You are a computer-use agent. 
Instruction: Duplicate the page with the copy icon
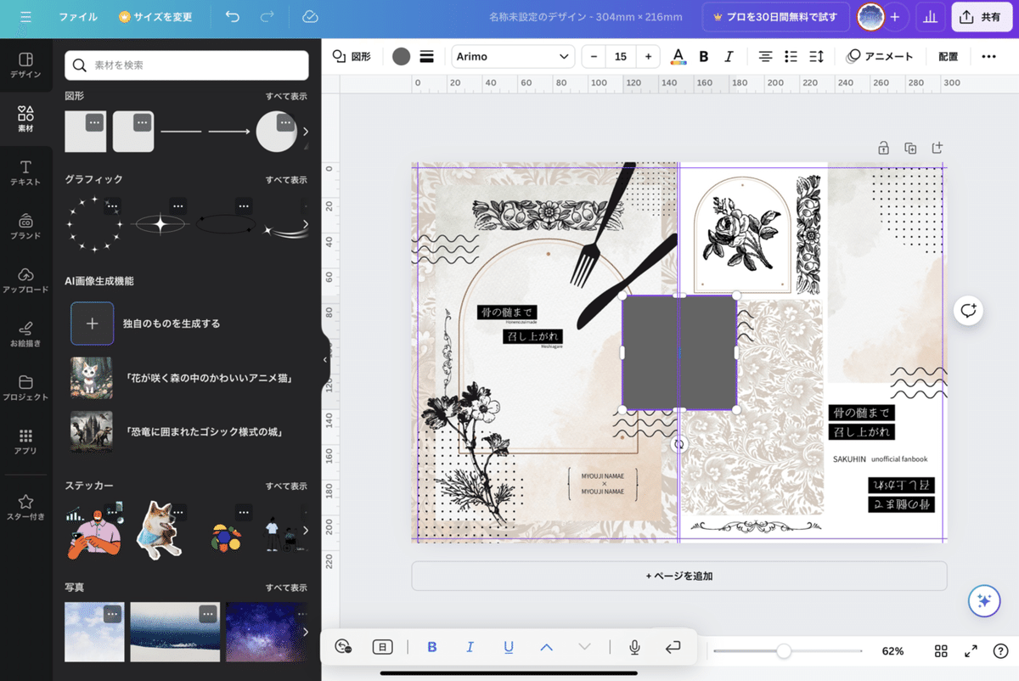(x=909, y=147)
